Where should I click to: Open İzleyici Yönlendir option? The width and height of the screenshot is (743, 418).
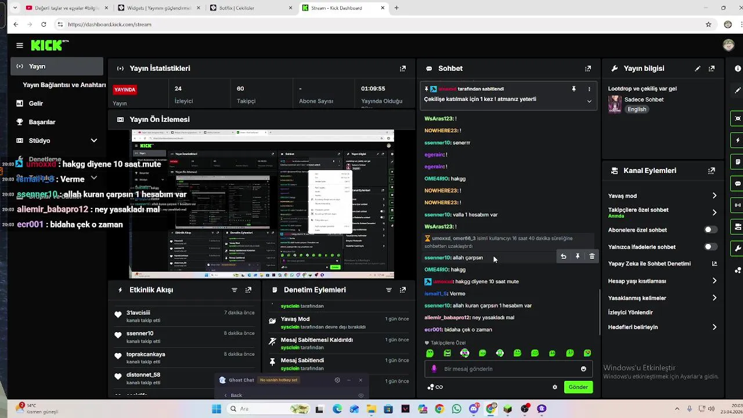click(630, 312)
